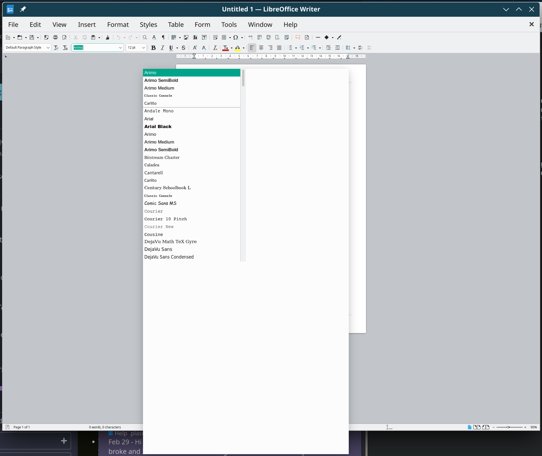Open Find & Replace magnifier icon
The width and height of the screenshot is (542, 456).
[145, 37]
